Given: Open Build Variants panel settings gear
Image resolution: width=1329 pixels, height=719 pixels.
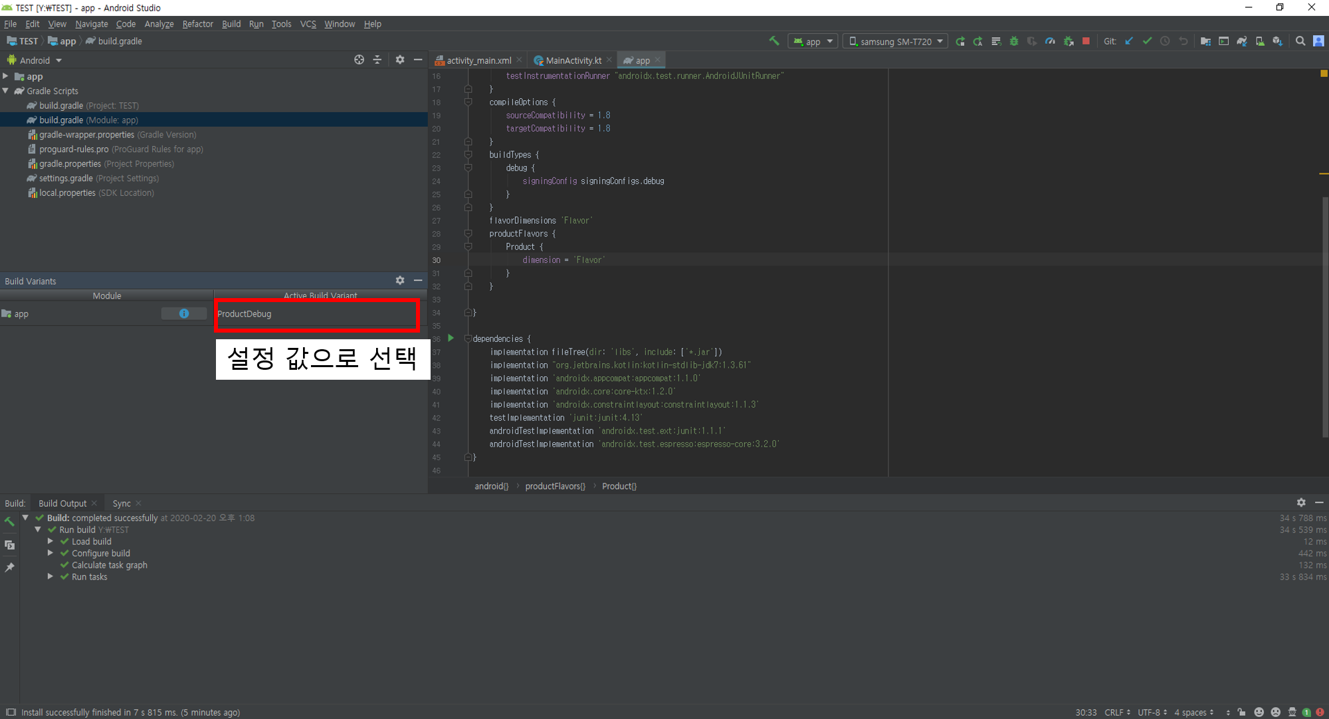Looking at the screenshot, I should (400, 281).
